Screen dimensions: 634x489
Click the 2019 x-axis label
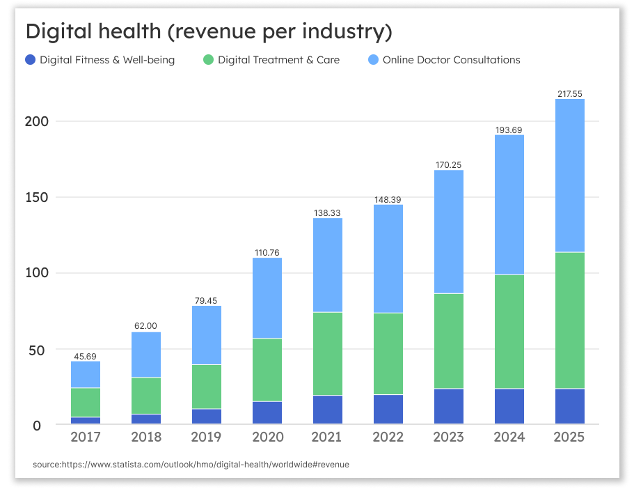tap(206, 437)
